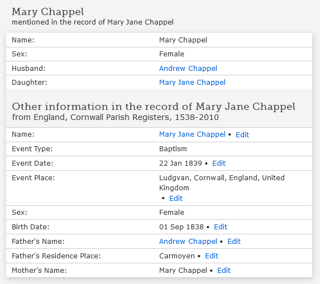Click Edit beside Mother's Name Mary Chappel
This screenshot has width=320, height=284.
tap(224, 271)
